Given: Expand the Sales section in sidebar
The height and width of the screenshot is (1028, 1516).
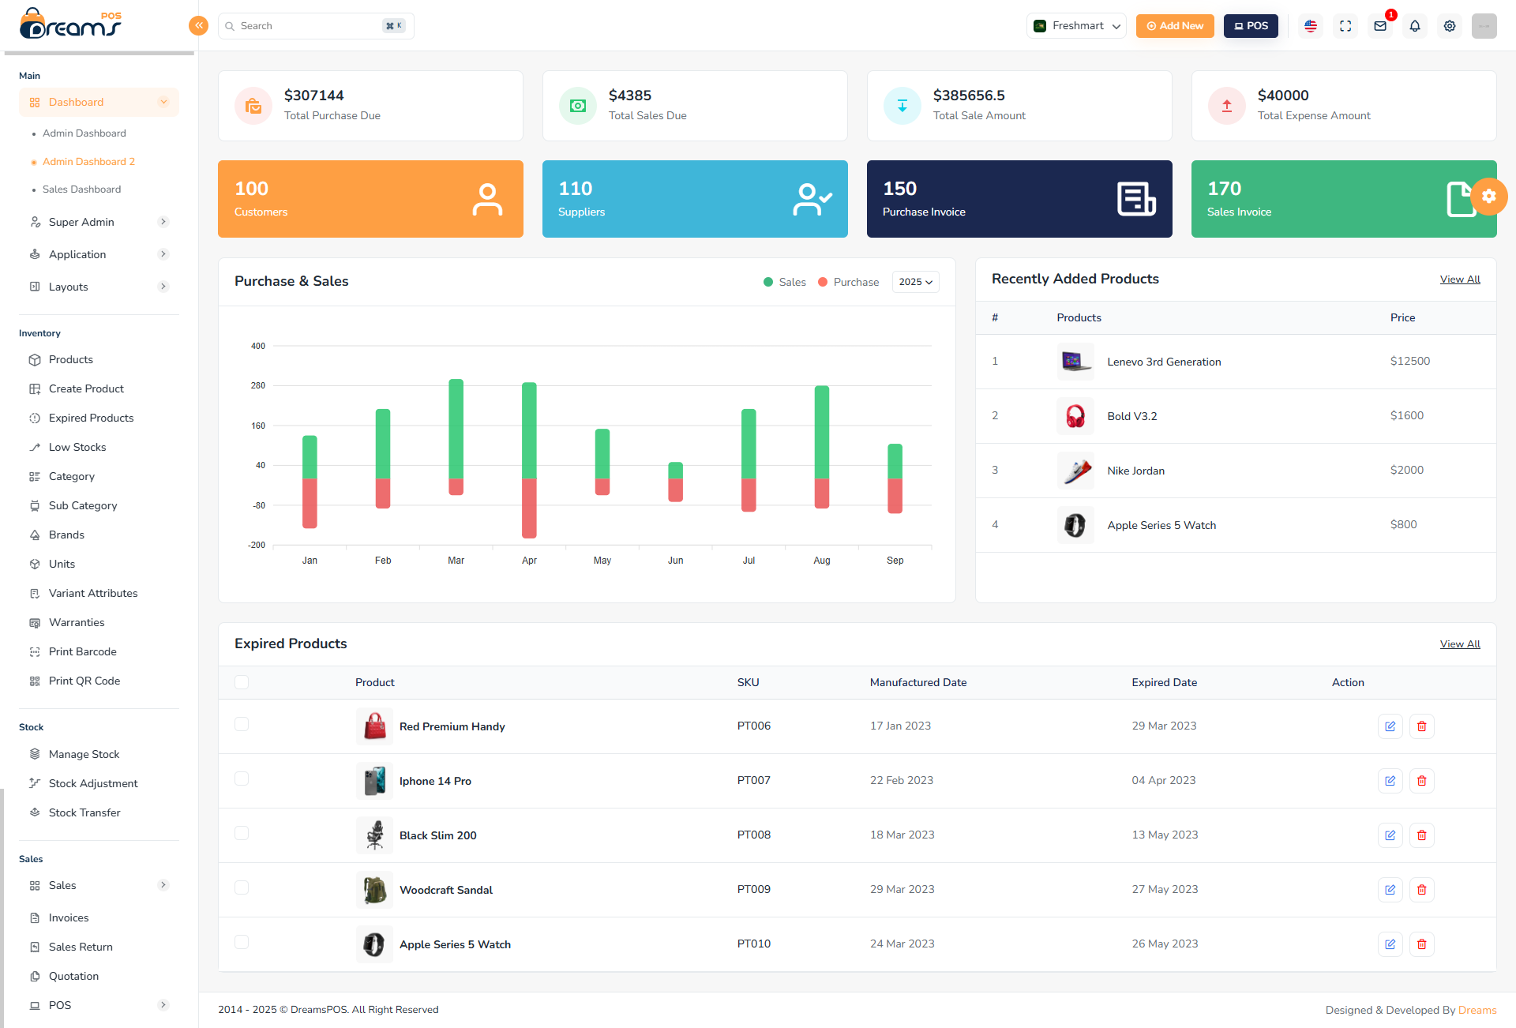Looking at the screenshot, I should pos(63,885).
